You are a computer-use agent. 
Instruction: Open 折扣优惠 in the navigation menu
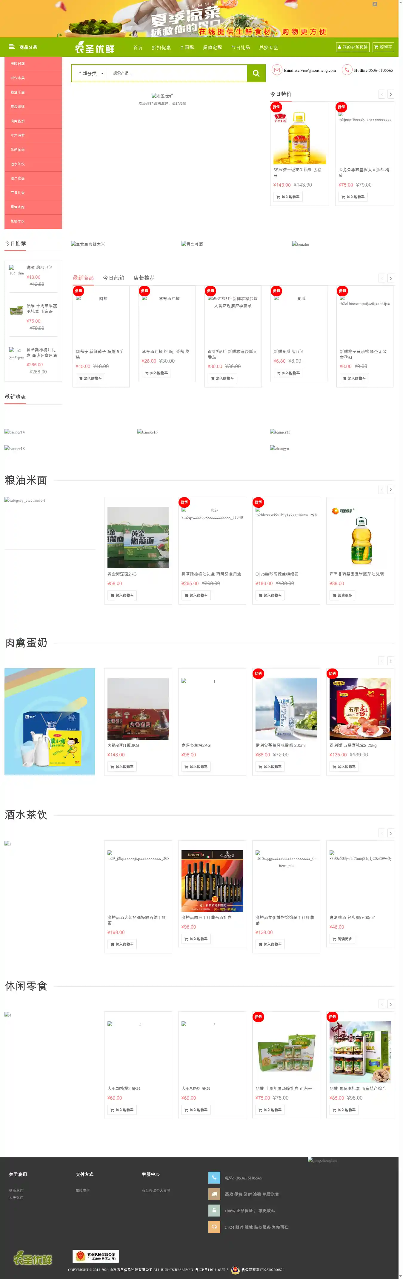point(161,48)
